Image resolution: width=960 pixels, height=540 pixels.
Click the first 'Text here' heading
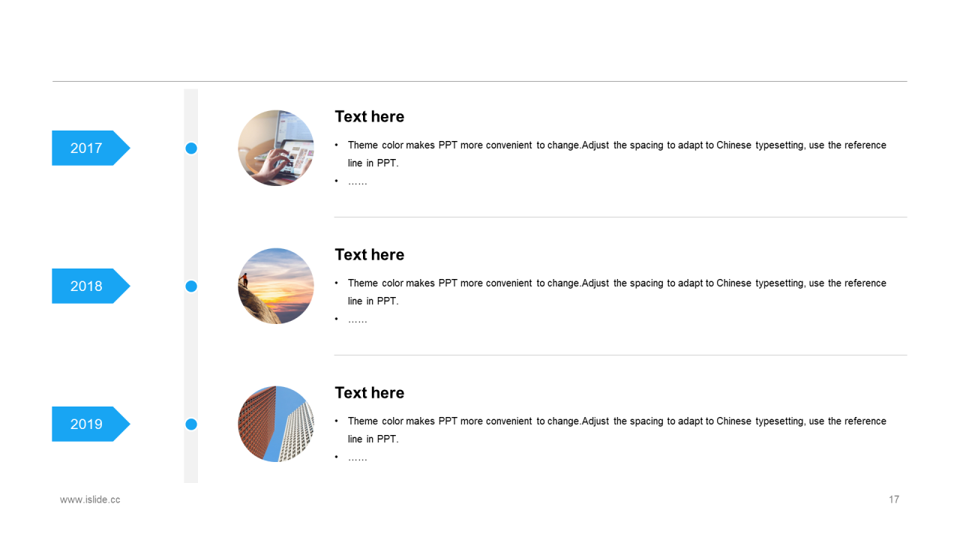(x=369, y=116)
